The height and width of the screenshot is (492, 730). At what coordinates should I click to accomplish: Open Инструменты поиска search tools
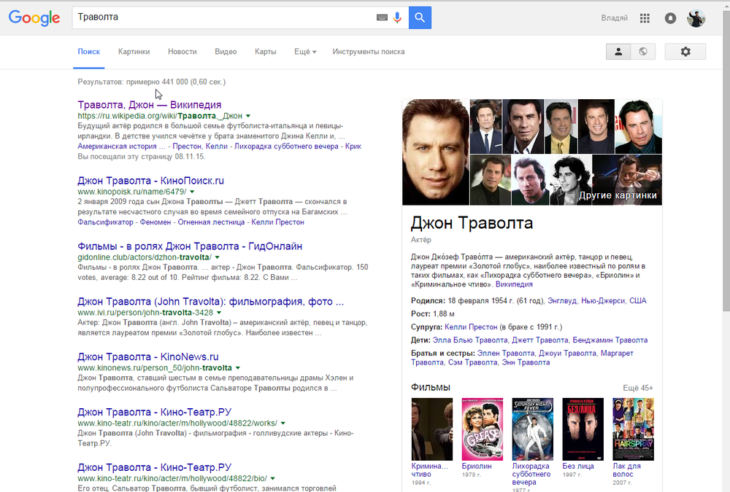click(x=368, y=52)
